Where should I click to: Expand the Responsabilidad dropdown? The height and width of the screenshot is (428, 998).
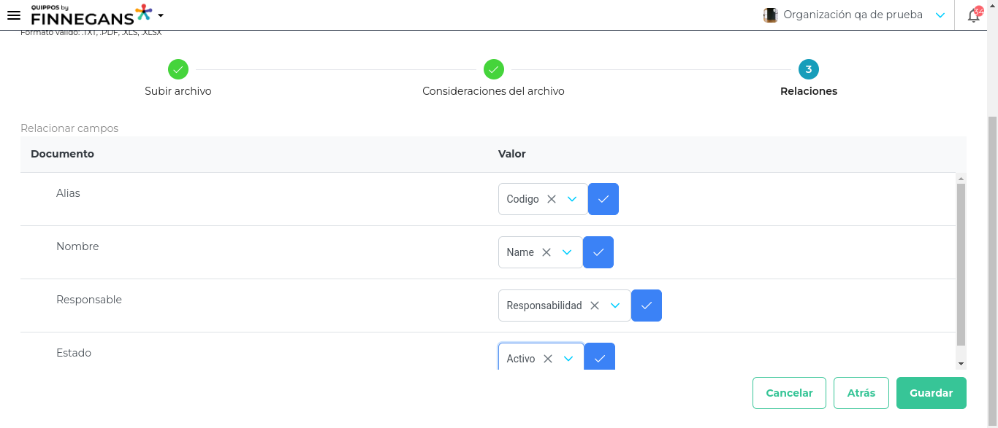click(615, 306)
